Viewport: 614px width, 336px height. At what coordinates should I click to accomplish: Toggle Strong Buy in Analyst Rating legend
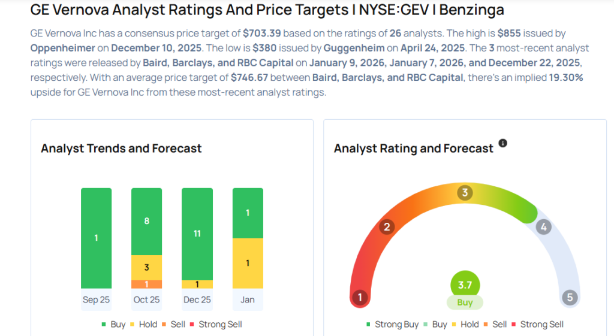point(392,325)
